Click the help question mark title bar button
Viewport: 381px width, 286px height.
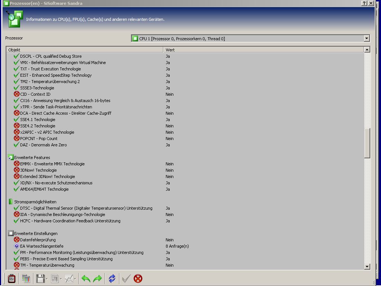pyautogui.click(x=364, y=3)
